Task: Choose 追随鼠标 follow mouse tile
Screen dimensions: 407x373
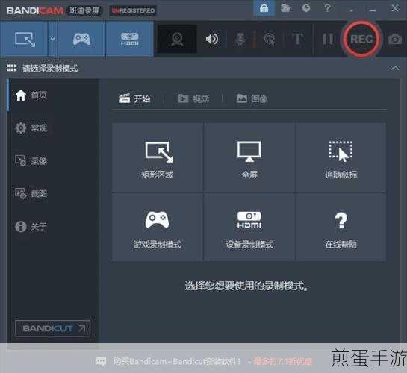Action: [341, 157]
